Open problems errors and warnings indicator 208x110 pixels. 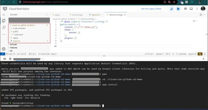(x=32, y=54)
